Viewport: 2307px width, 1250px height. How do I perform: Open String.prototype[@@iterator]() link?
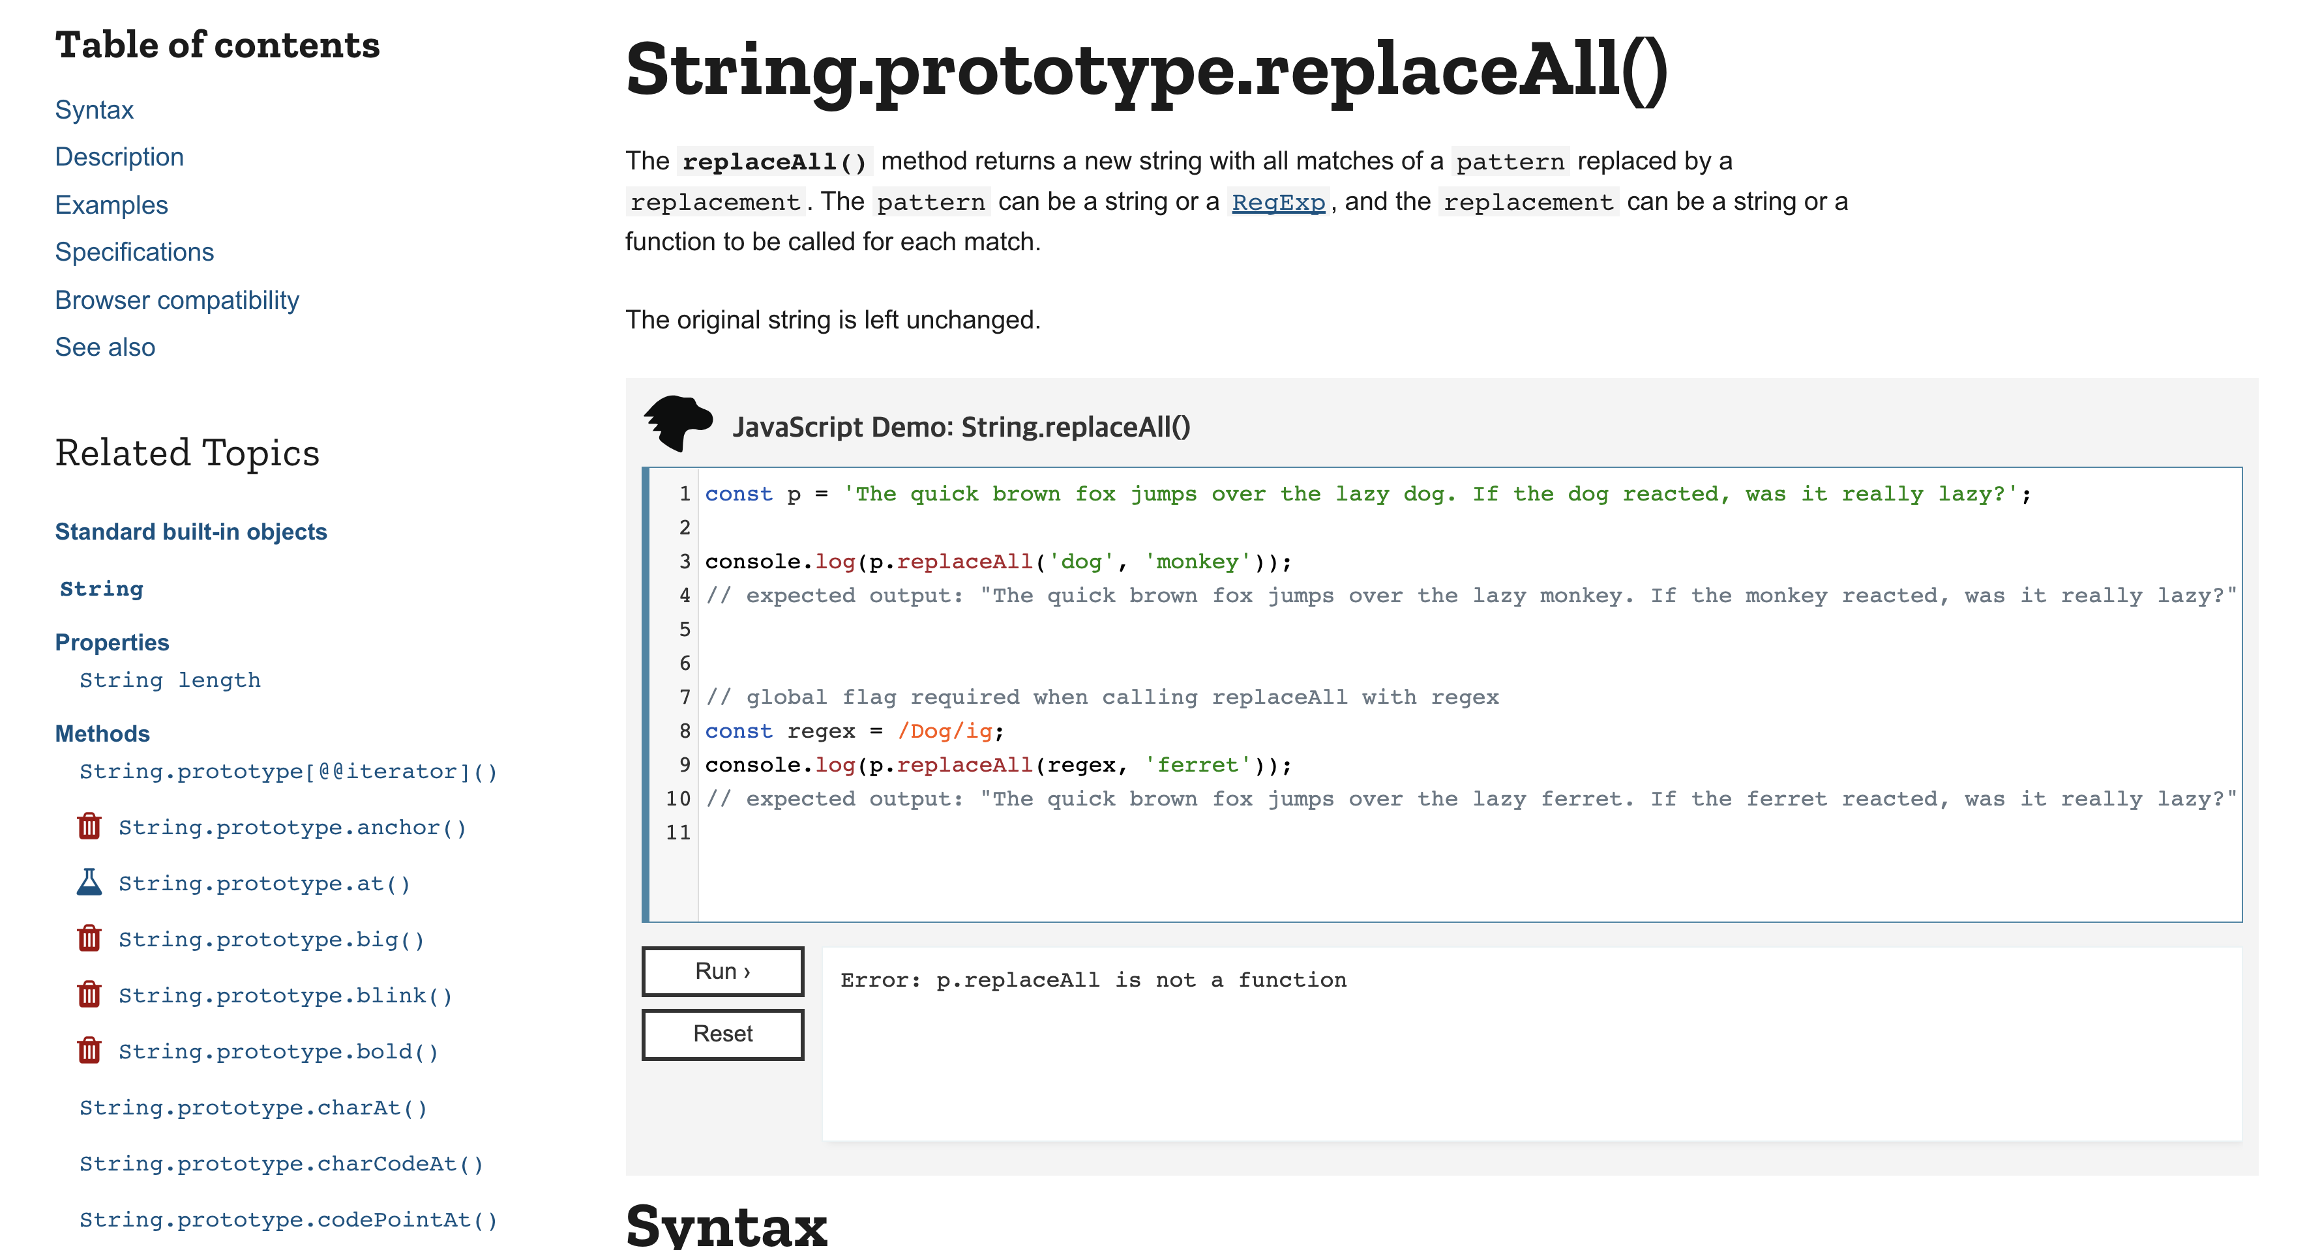click(288, 772)
